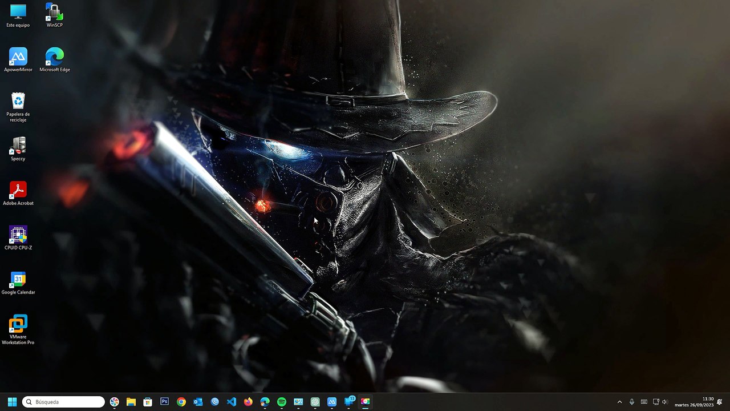This screenshot has width=730, height=411.
Task: Switch to the active screen recorder taskbar app
Action: pyautogui.click(x=366, y=402)
